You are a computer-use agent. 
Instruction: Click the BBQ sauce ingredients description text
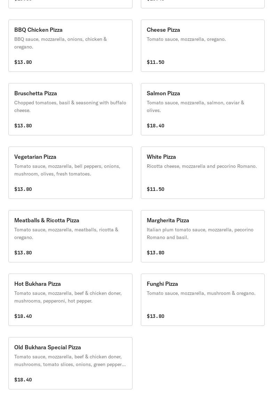[x=61, y=43]
